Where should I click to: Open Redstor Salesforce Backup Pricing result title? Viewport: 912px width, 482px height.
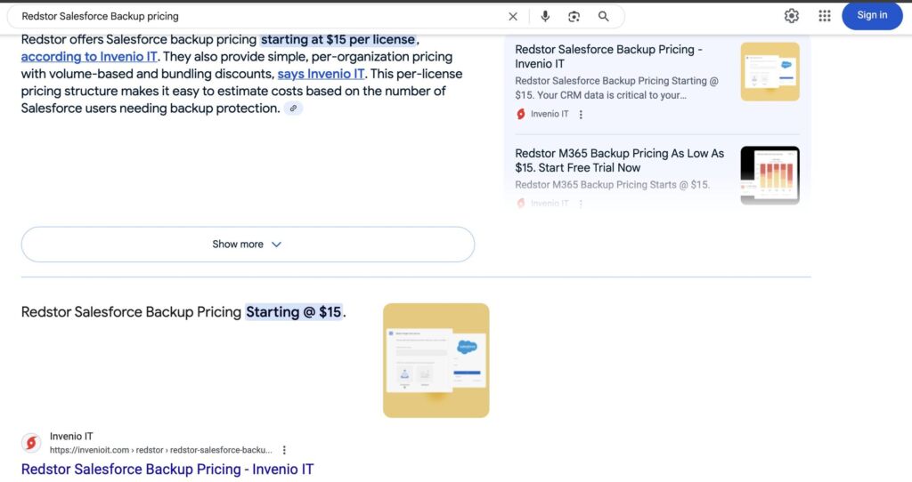[x=167, y=469]
